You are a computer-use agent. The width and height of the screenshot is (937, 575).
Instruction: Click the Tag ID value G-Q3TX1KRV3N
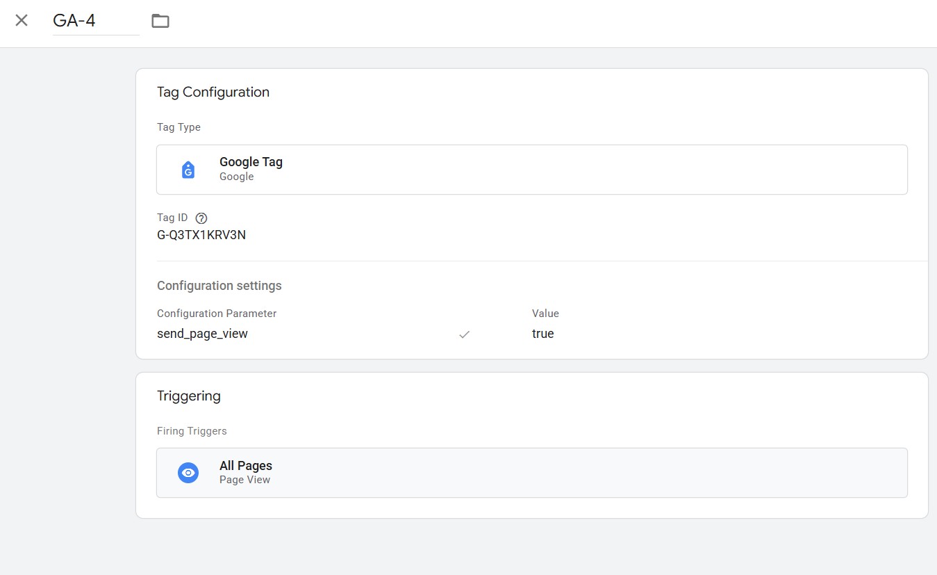pyautogui.click(x=201, y=235)
